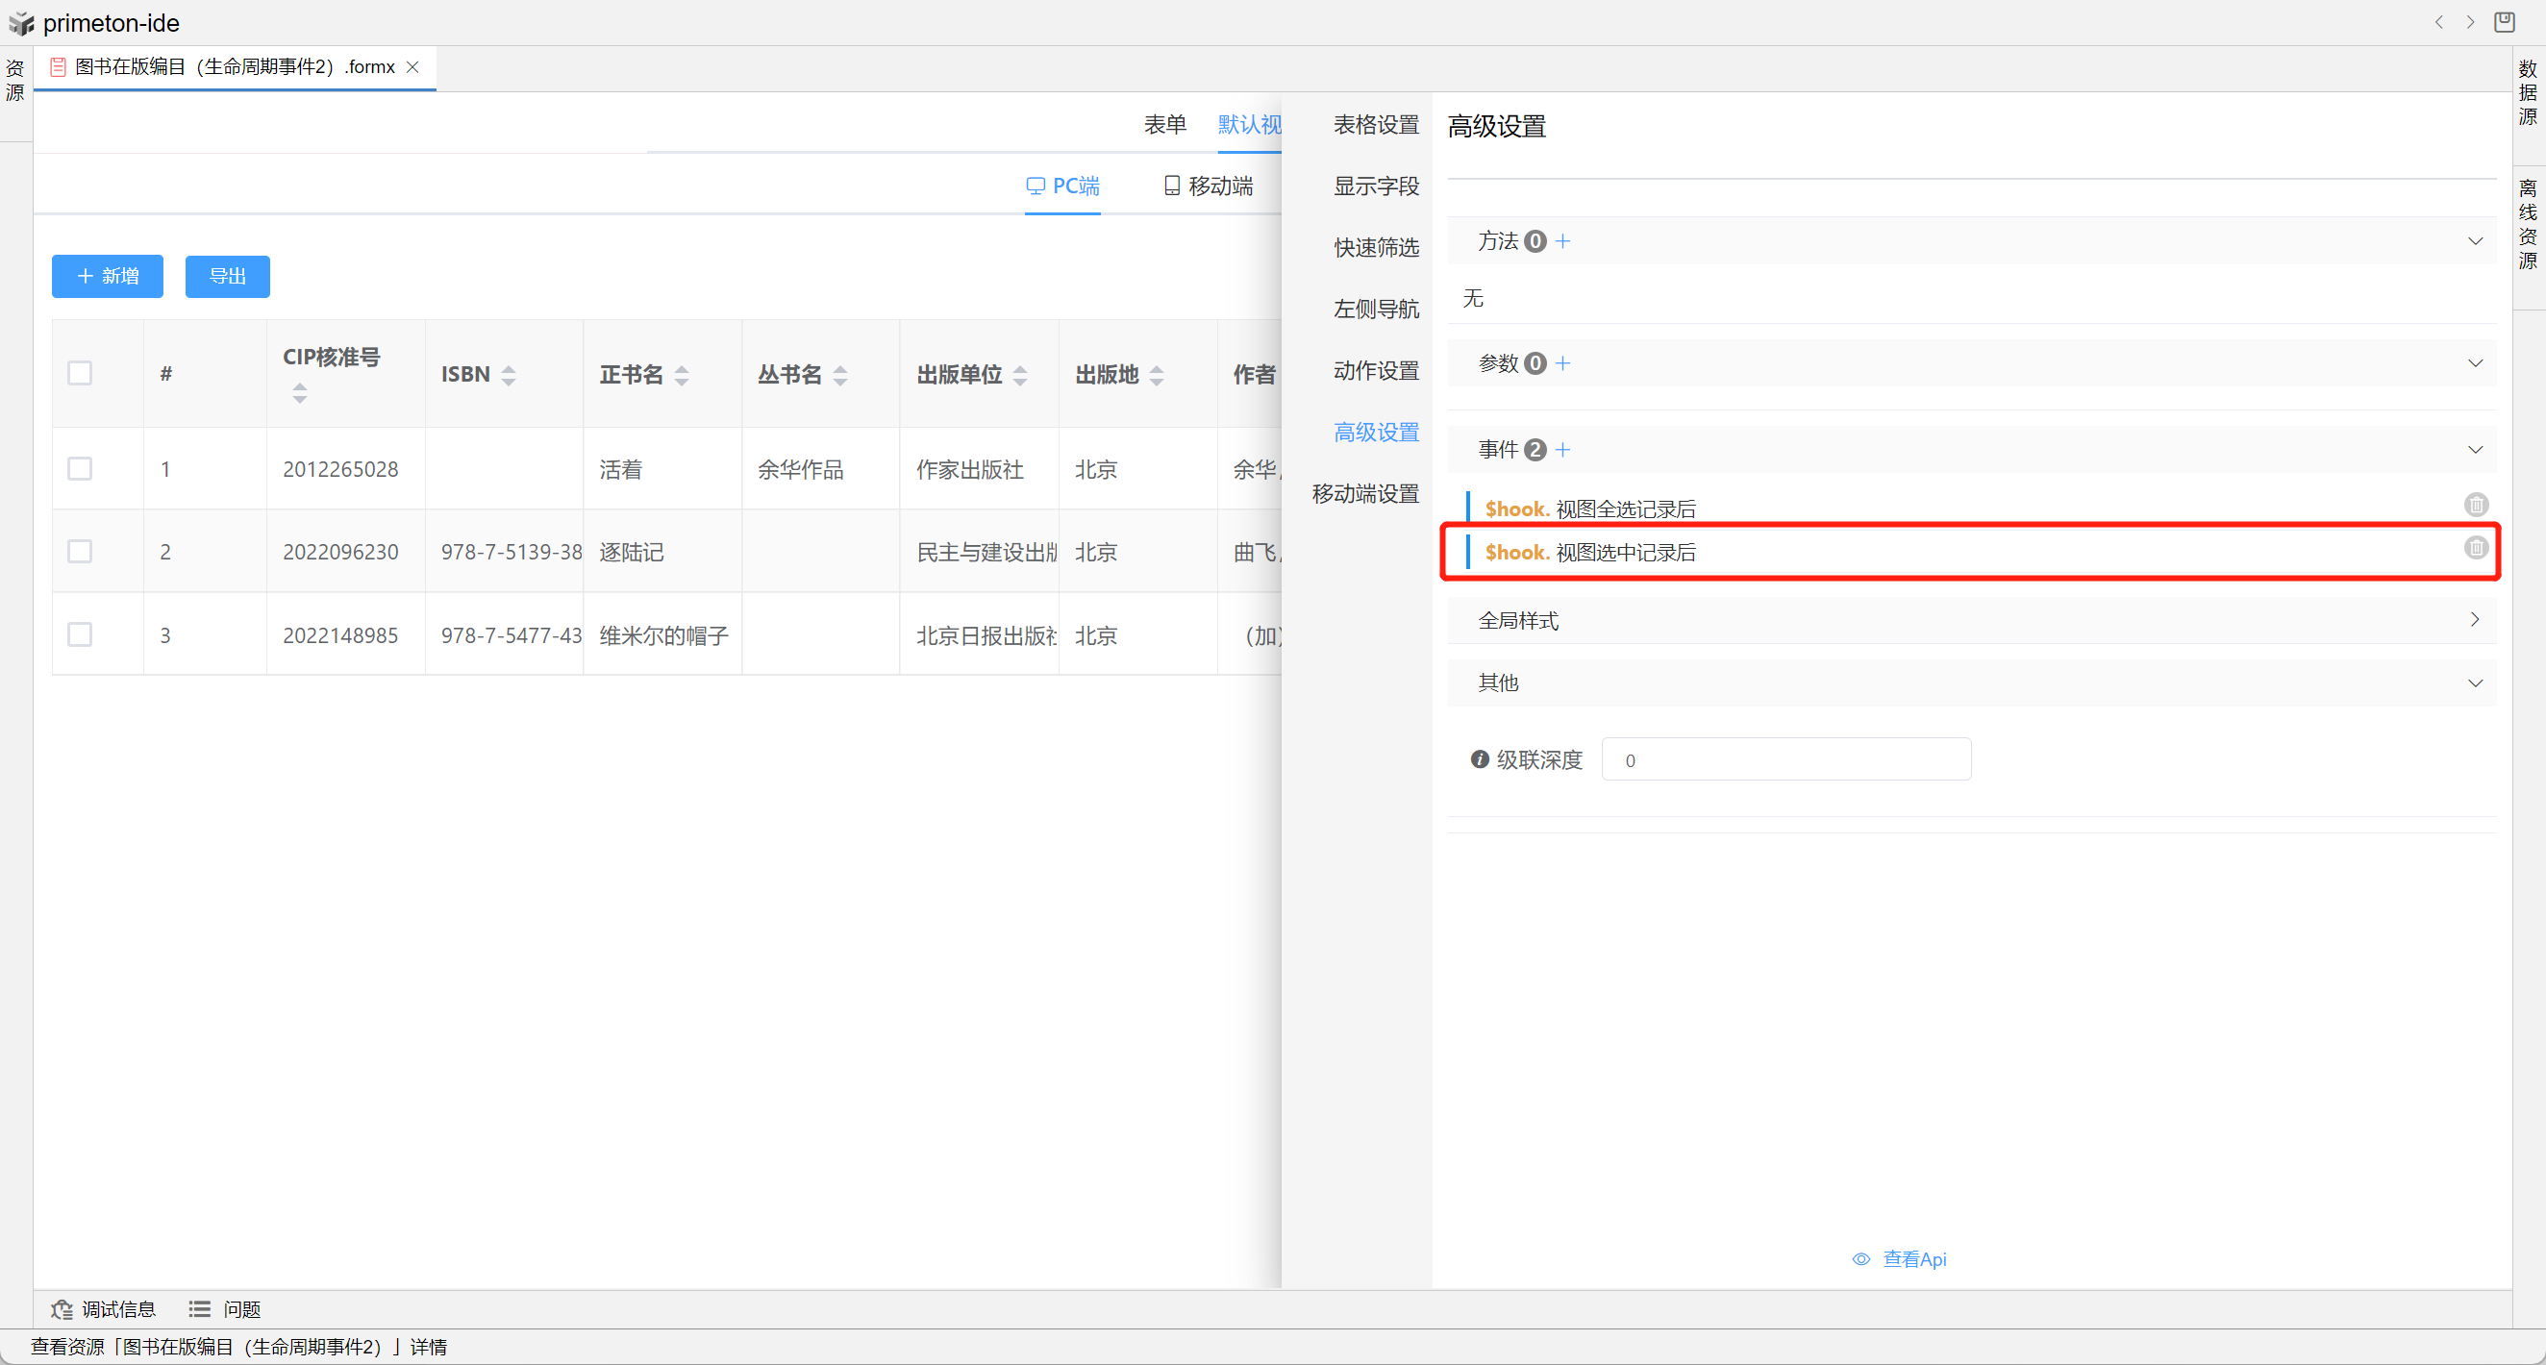Click the 新增 button
The width and height of the screenshot is (2546, 1365).
pos(108,276)
